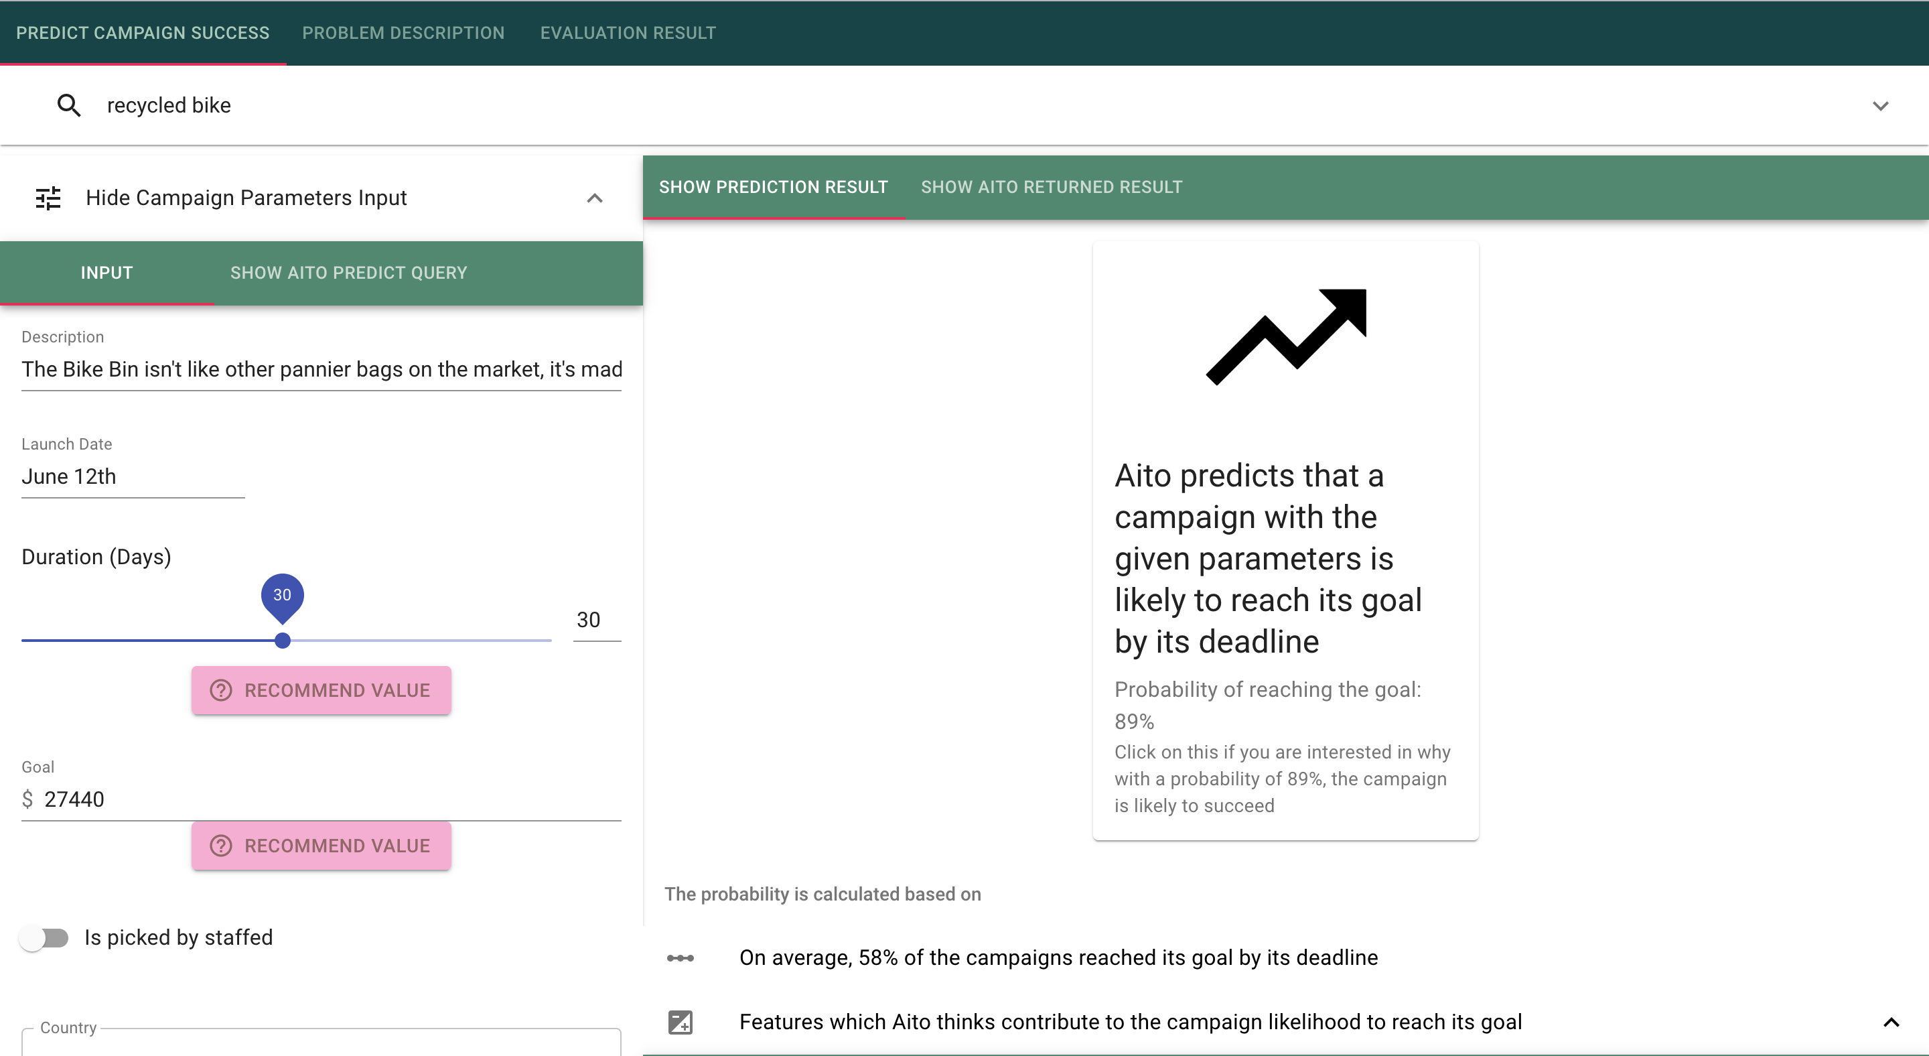The width and height of the screenshot is (1929, 1056).
Task: Expand the search bar dropdown chevron
Action: (x=1880, y=106)
